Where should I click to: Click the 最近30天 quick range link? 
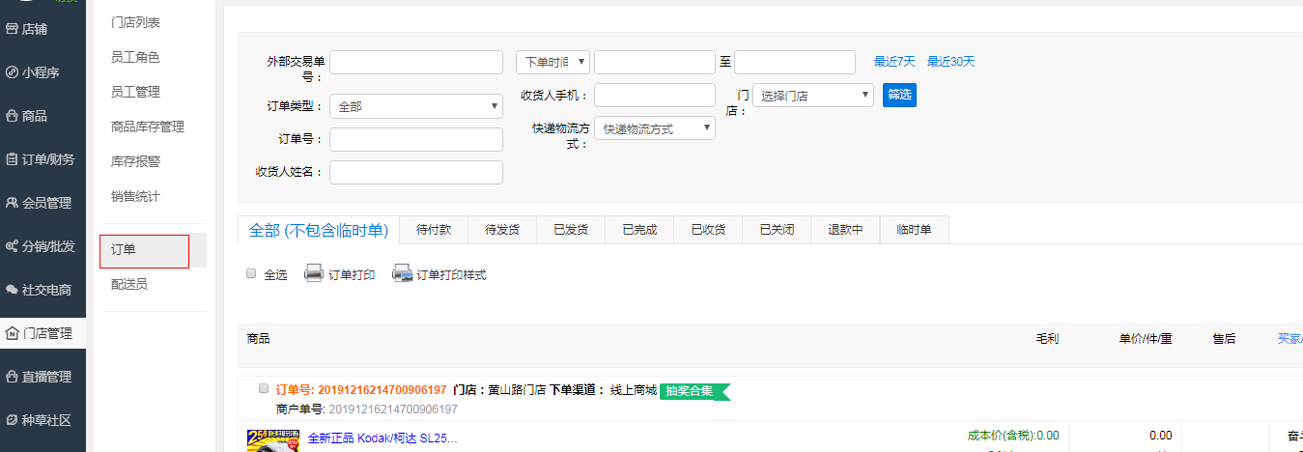coord(951,62)
